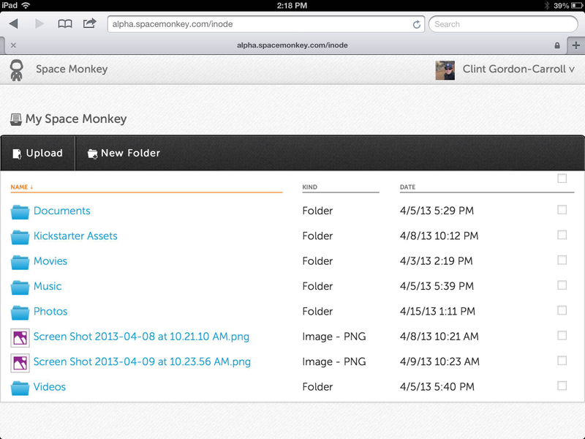Viewport: 585px width, 439px height.
Task: Tap the Safari back arrow
Action: point(14,24)
